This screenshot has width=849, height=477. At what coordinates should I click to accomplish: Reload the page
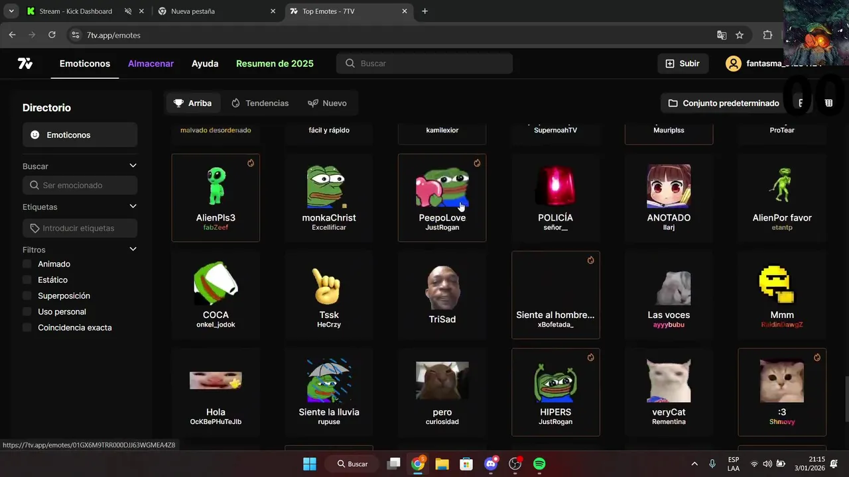pos(52,35)
